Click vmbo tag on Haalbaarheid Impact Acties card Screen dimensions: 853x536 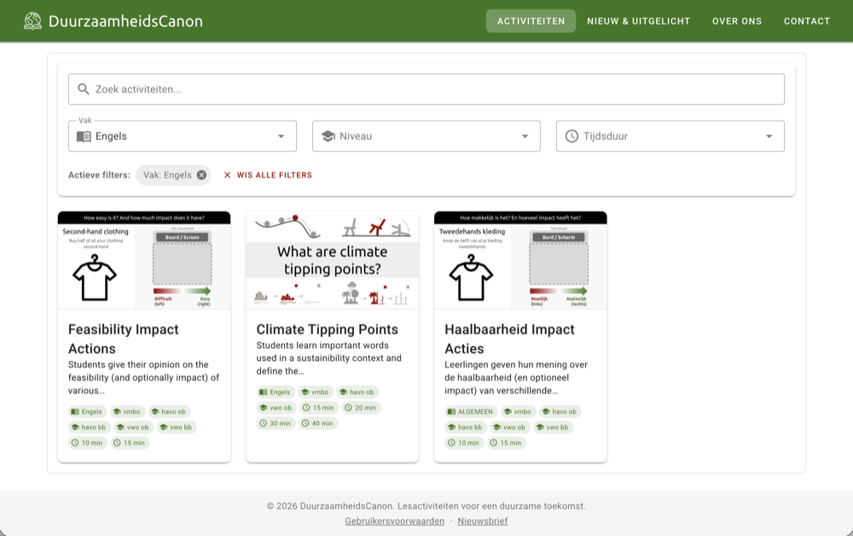coord(517,411)
